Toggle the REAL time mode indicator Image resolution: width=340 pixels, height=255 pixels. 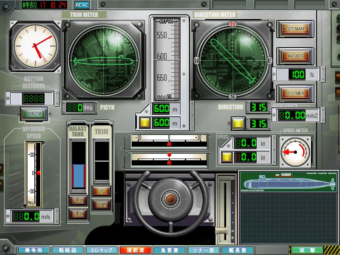tap(82, 5)
